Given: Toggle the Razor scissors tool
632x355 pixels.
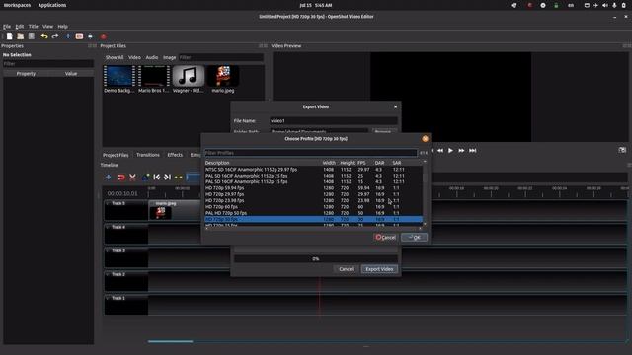Looking at the screenshot, I should tap(132, 177).
